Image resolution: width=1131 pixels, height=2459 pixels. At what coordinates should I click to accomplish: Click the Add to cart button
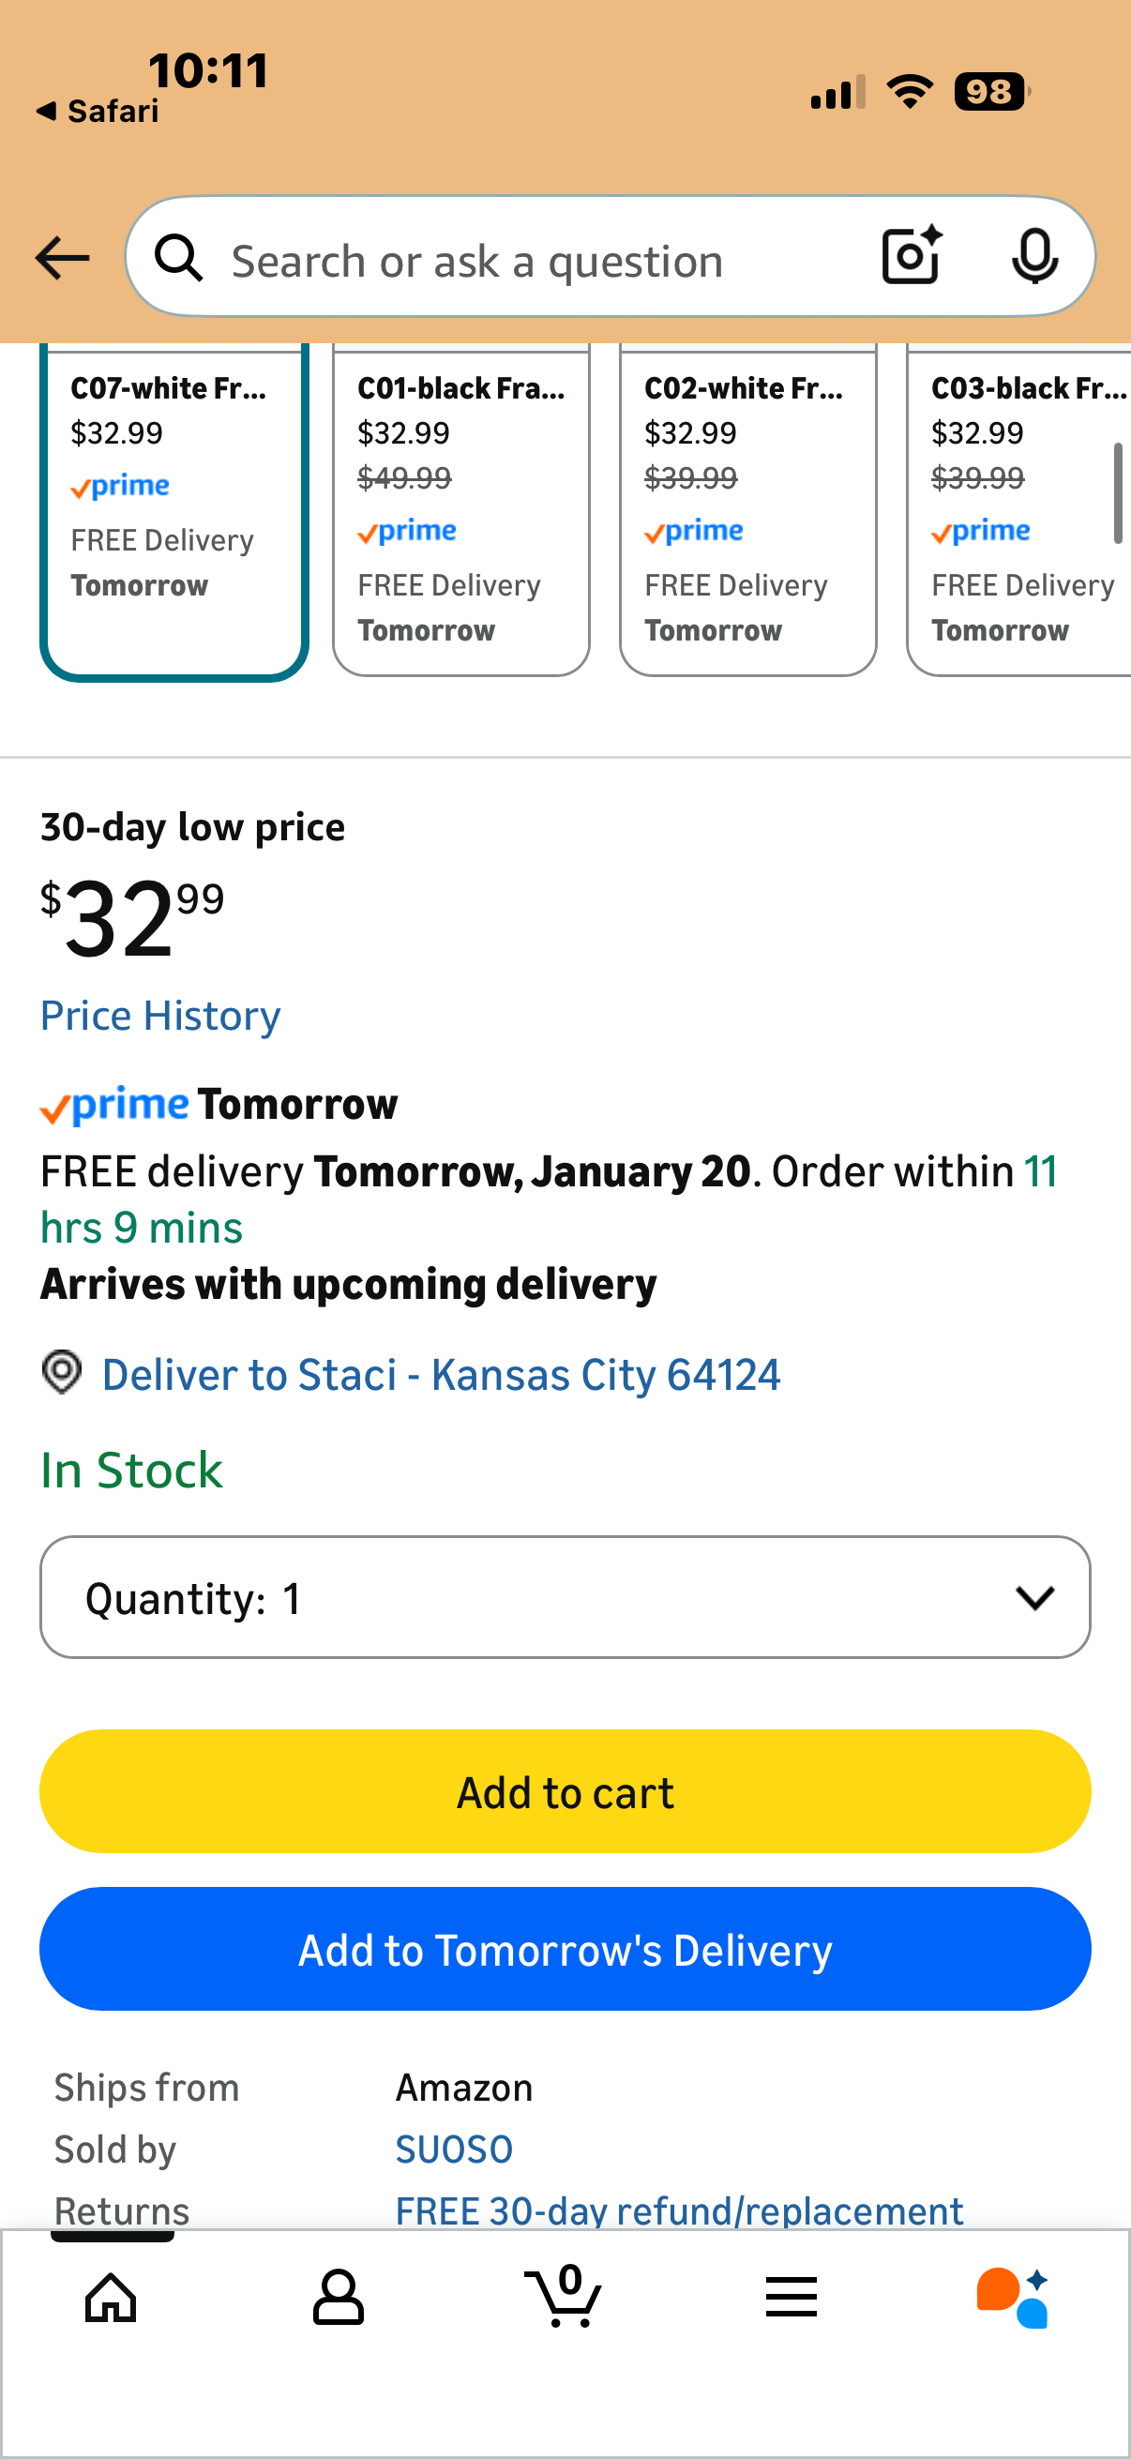(x=565, y=1792)
